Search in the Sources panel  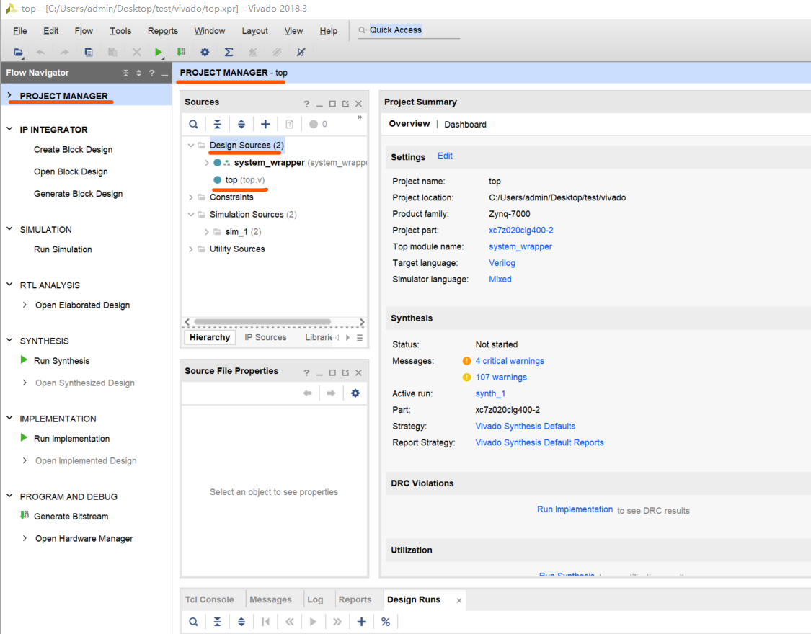193,124
